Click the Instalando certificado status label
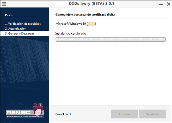This screenshot has width=172, height=123. [71, 34]
